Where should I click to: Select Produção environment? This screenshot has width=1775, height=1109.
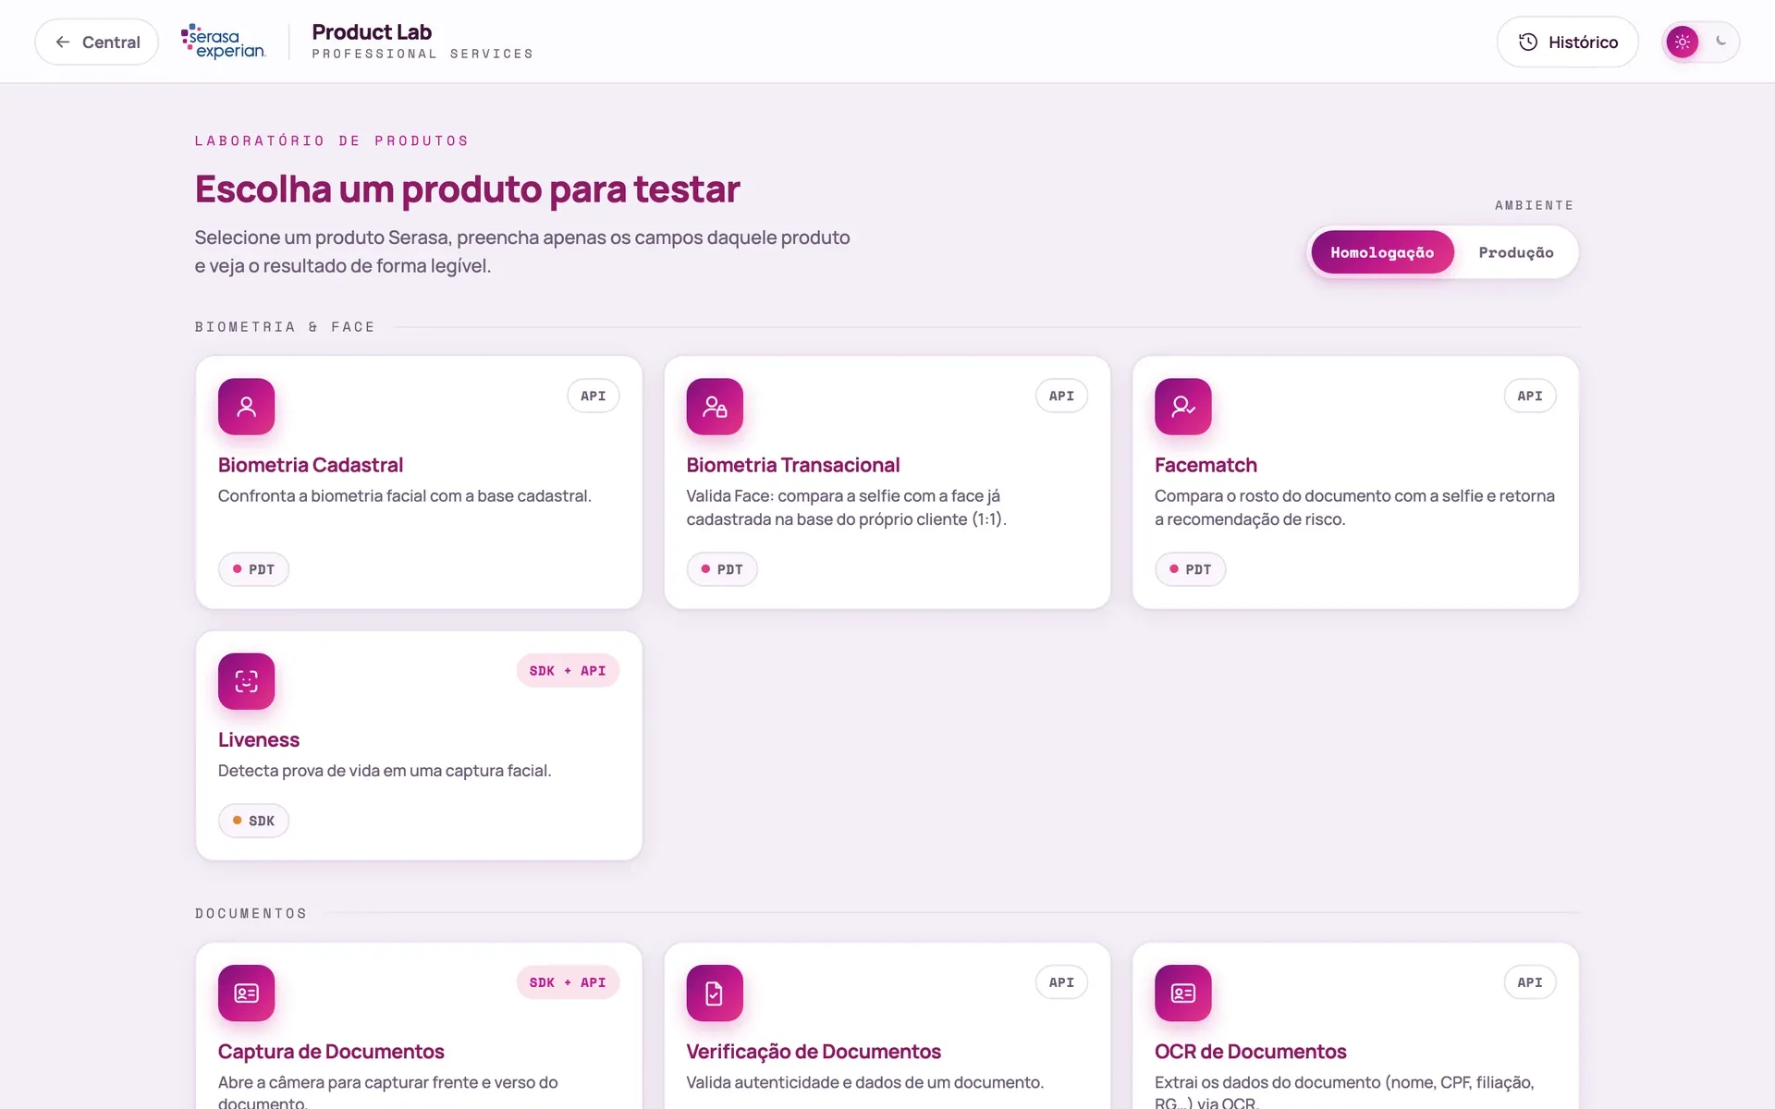1516,252
